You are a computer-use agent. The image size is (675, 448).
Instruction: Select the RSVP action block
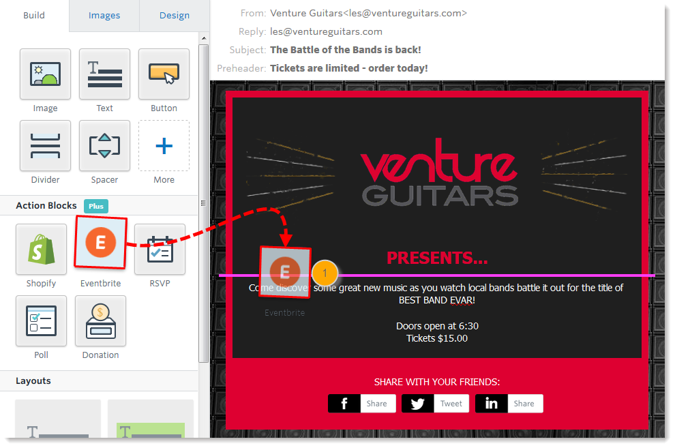160,249
